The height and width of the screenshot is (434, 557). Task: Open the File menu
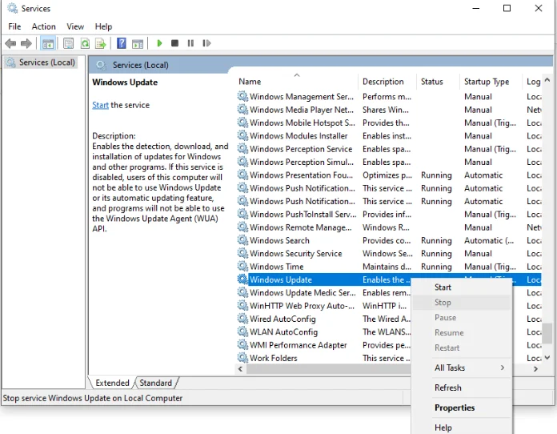point(14,26)
